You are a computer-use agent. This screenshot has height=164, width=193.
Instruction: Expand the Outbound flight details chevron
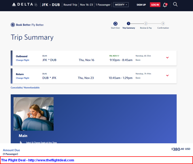[167, 58]
